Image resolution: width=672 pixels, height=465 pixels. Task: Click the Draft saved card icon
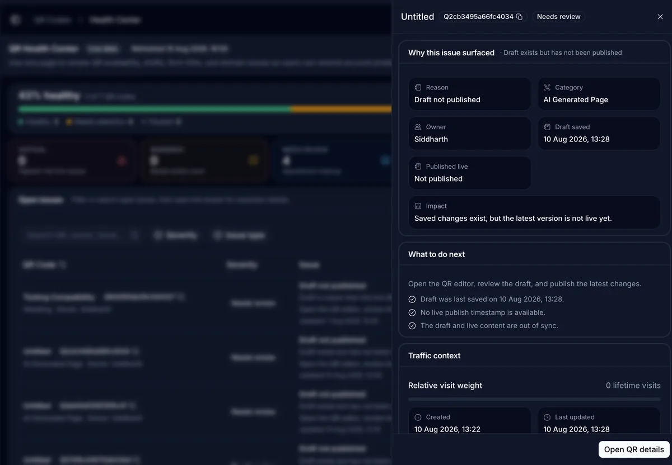coord(547,127)
